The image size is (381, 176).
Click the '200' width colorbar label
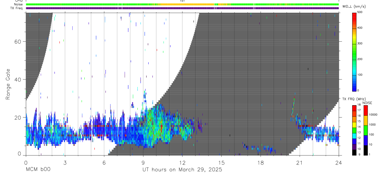(x=360, y=59)
